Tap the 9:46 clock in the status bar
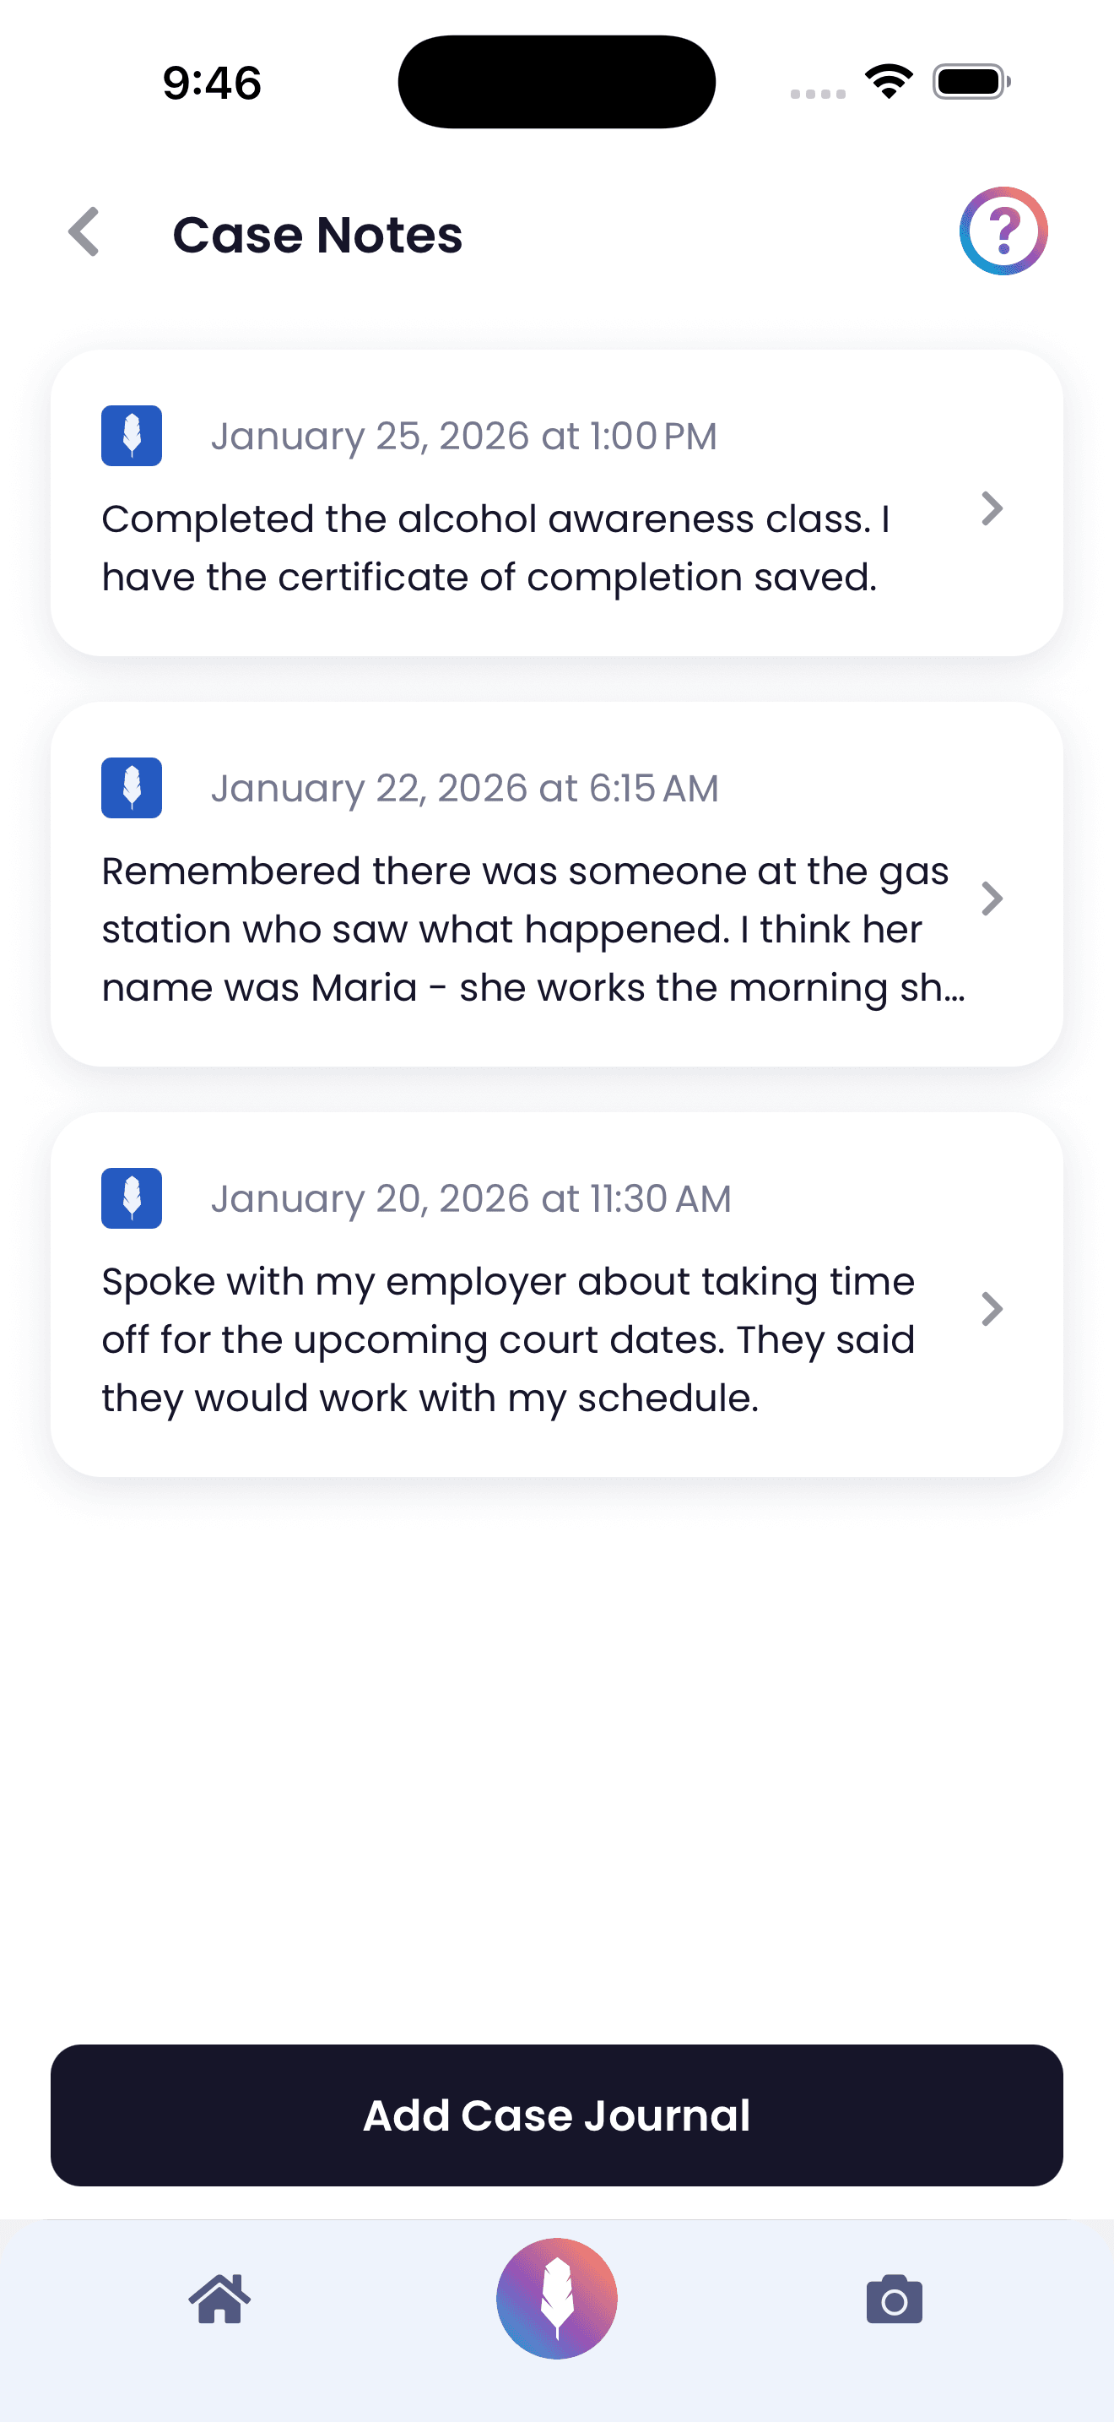1114x2422 pixels. tap(208, 83)
